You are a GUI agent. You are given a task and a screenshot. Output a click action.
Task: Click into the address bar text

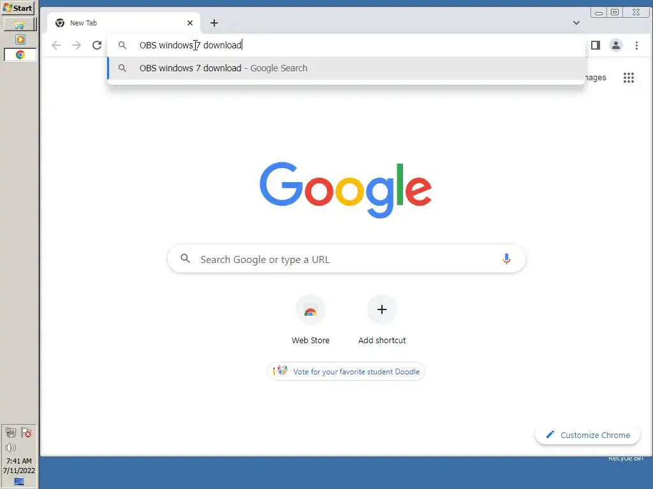pos(190,45)
